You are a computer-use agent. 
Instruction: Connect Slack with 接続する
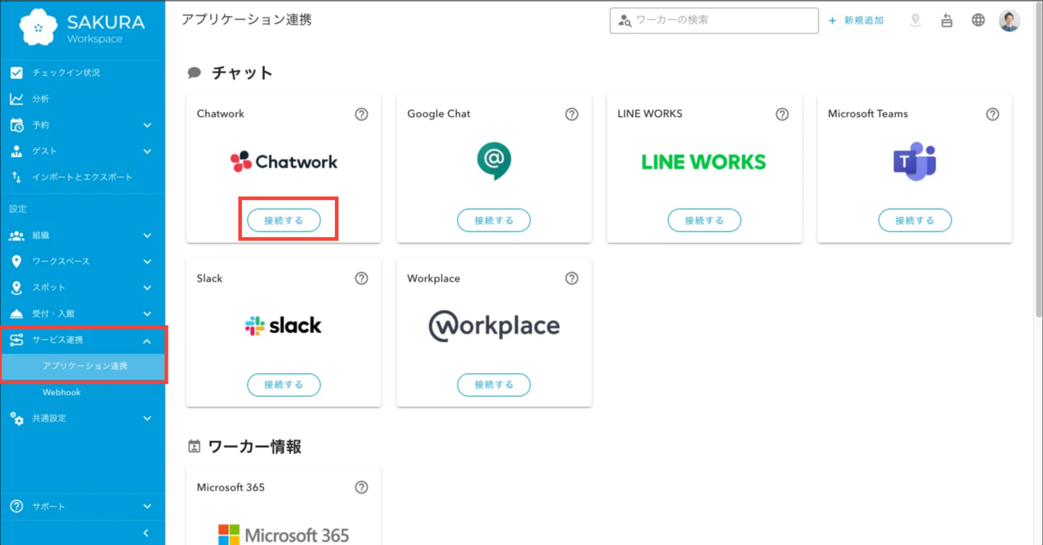click(x=284, y=385)
